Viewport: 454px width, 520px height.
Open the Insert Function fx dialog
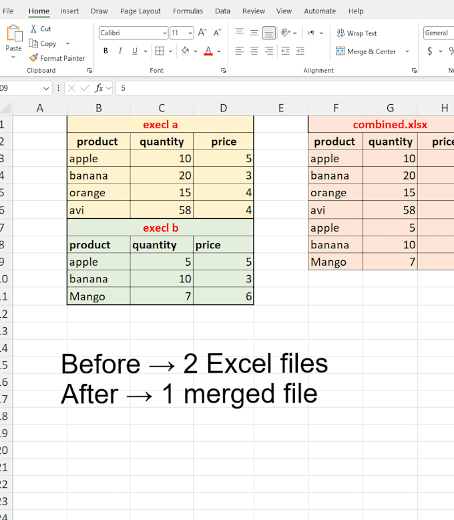pyautogui.click(x=99, y=88)
